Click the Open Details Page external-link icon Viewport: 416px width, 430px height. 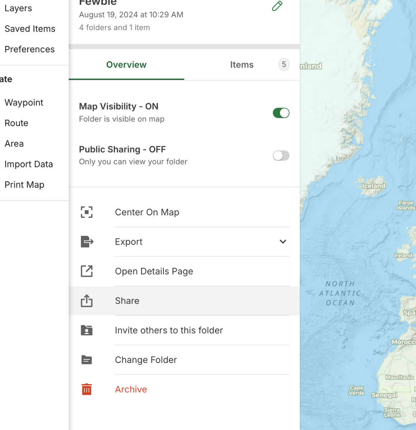click(x=87, y=271)
